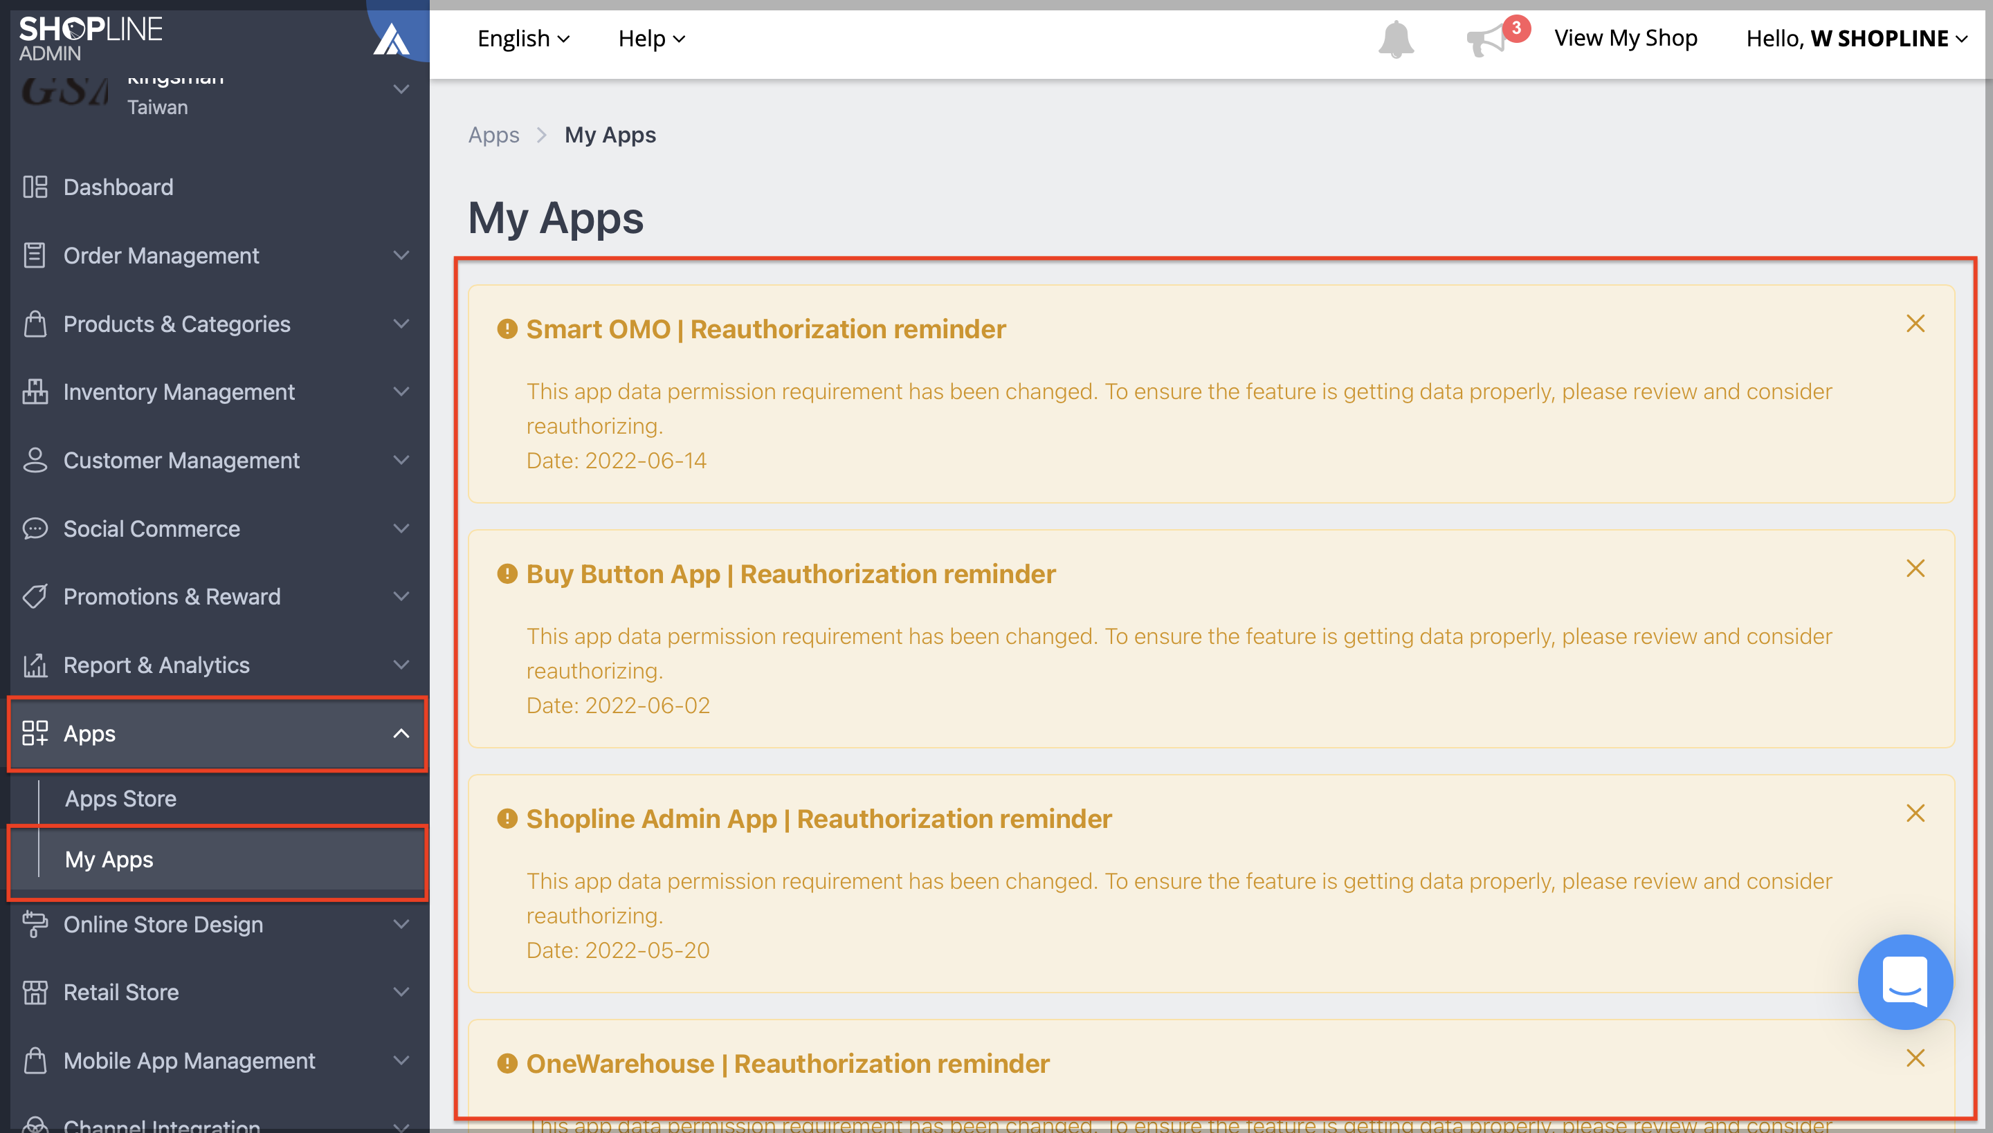This screenshot has width=1993, height=1133.
Task: Click the warning icon on Shopline Admin App reminder
Action: pos(507,819)
